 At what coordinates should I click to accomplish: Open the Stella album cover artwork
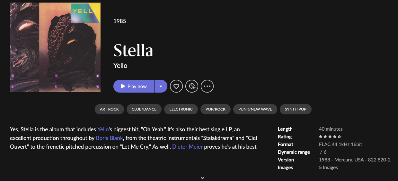tap(55, 47)
